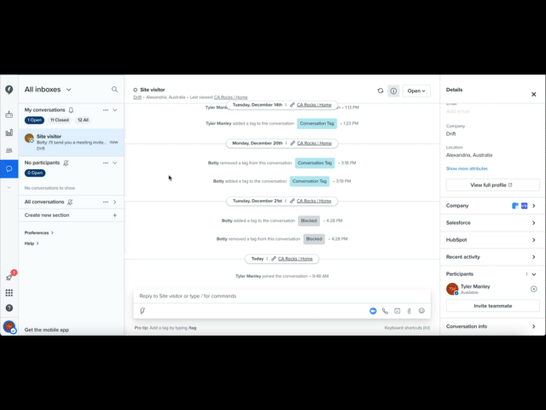
Task: Open the rocket notifications icon with badge
Action: click(x=9, y=278)
